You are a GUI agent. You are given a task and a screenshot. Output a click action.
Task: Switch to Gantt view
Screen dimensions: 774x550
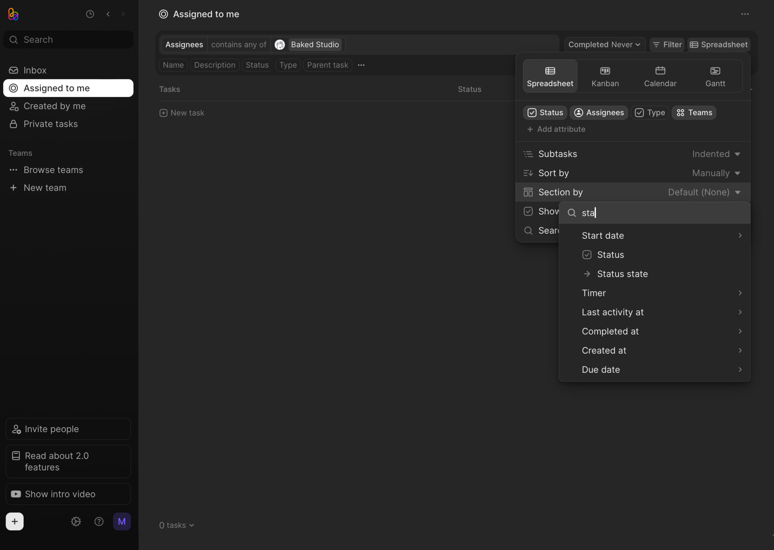(x=715, y=75)
